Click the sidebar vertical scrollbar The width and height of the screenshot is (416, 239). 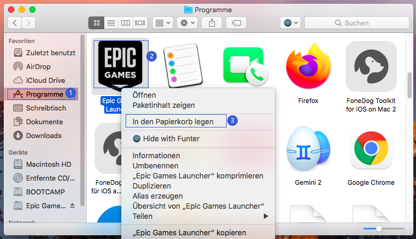click(82, 121)
